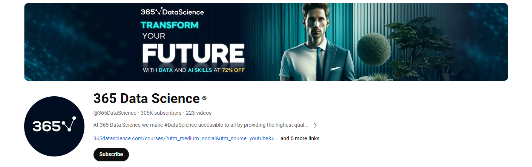Viewport: 532px width, 167px height.
Task: Open the 365datascience.com/courses link
Action: (186, 138)
